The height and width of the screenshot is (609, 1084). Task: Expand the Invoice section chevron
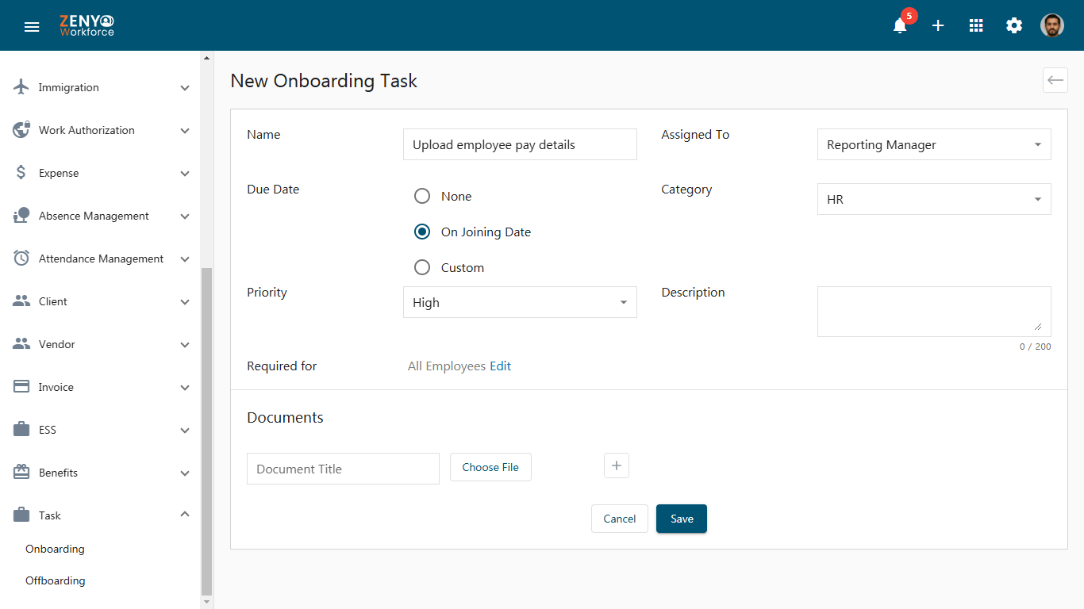(185, 388)
